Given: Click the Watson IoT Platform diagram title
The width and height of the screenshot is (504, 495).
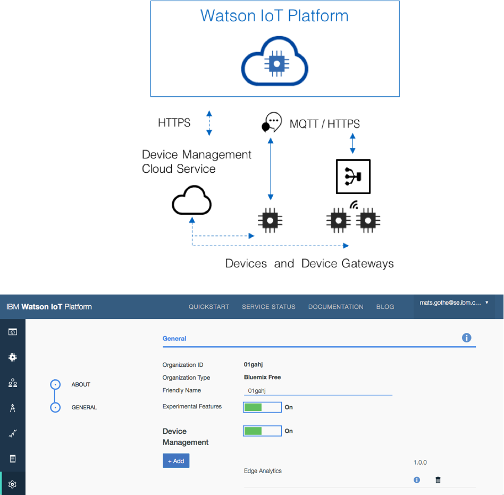Looking at the screenshot, I should pyautogui.click(x=274, y=16).
